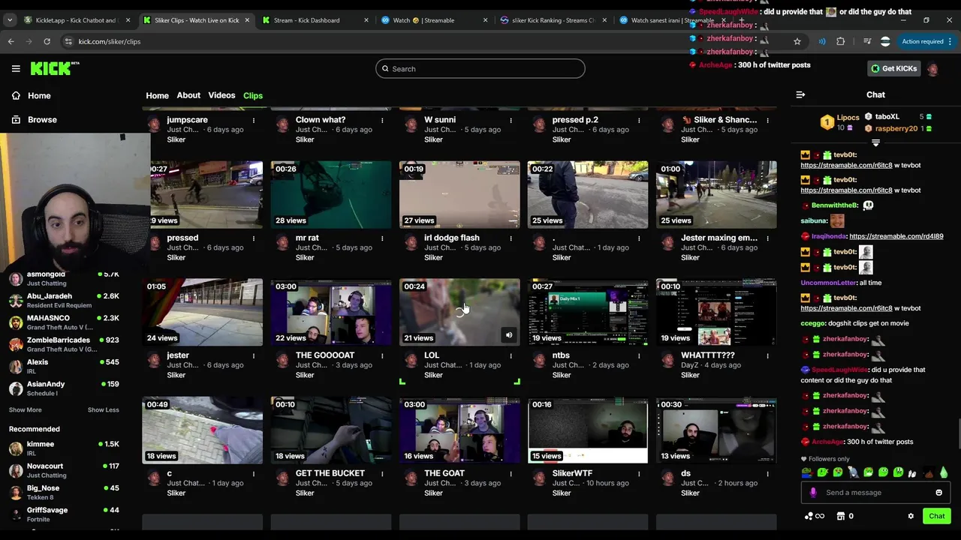Click the Kick logo

(x=55, y=68)
